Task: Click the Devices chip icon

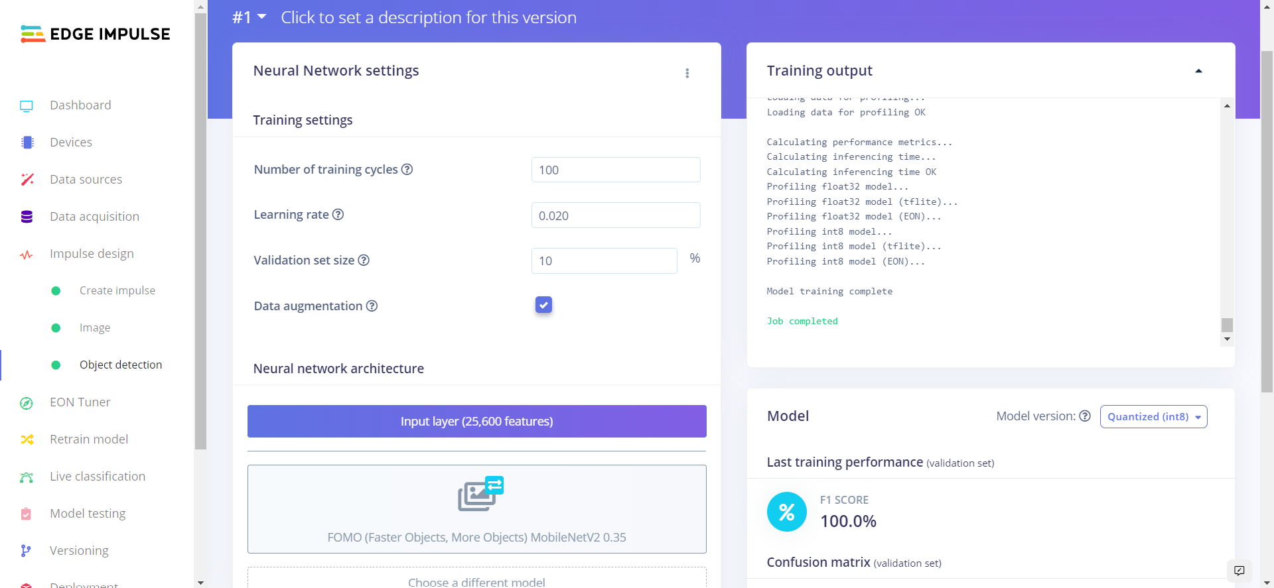Action: 27,143
